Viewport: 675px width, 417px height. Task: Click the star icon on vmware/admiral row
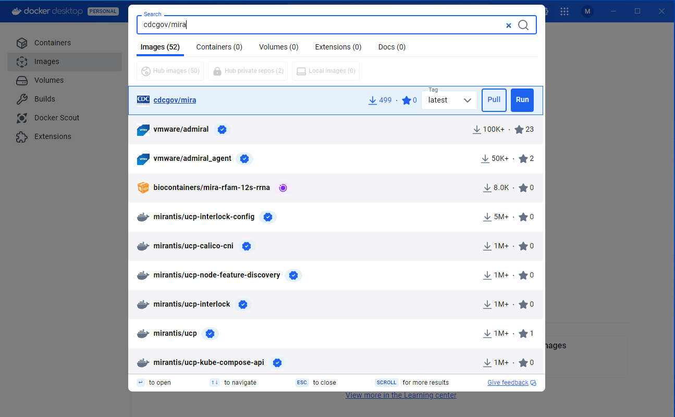tap(519, 130)
